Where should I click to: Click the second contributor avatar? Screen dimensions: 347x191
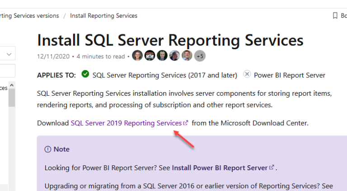150,56
